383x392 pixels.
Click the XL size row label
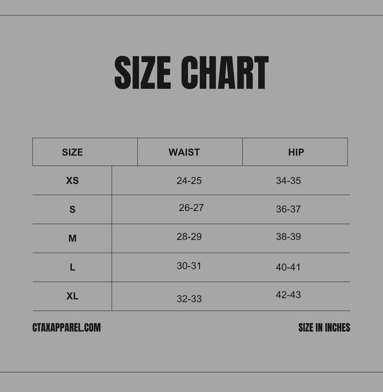tap(72, 296)
